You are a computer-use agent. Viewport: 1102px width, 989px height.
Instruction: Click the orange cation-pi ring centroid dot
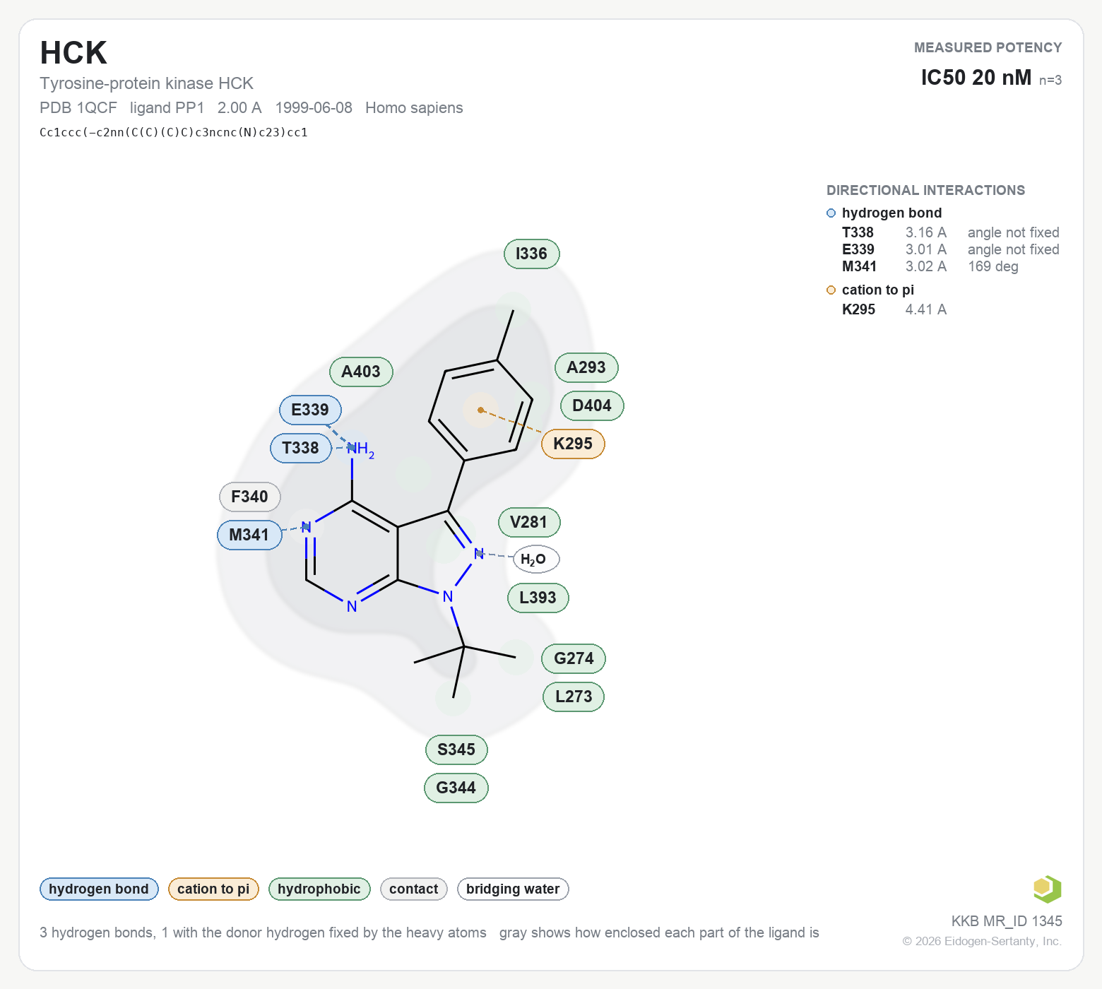click(481, 410)
